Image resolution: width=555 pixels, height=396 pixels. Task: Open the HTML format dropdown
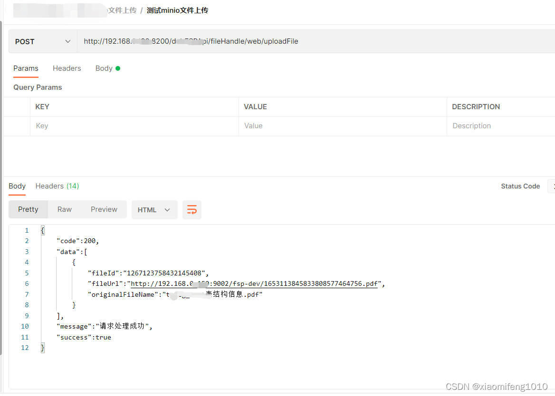click(x=154, y=210)
